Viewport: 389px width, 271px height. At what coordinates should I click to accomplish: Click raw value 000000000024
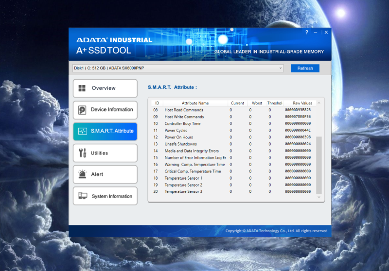coord(298,144)
